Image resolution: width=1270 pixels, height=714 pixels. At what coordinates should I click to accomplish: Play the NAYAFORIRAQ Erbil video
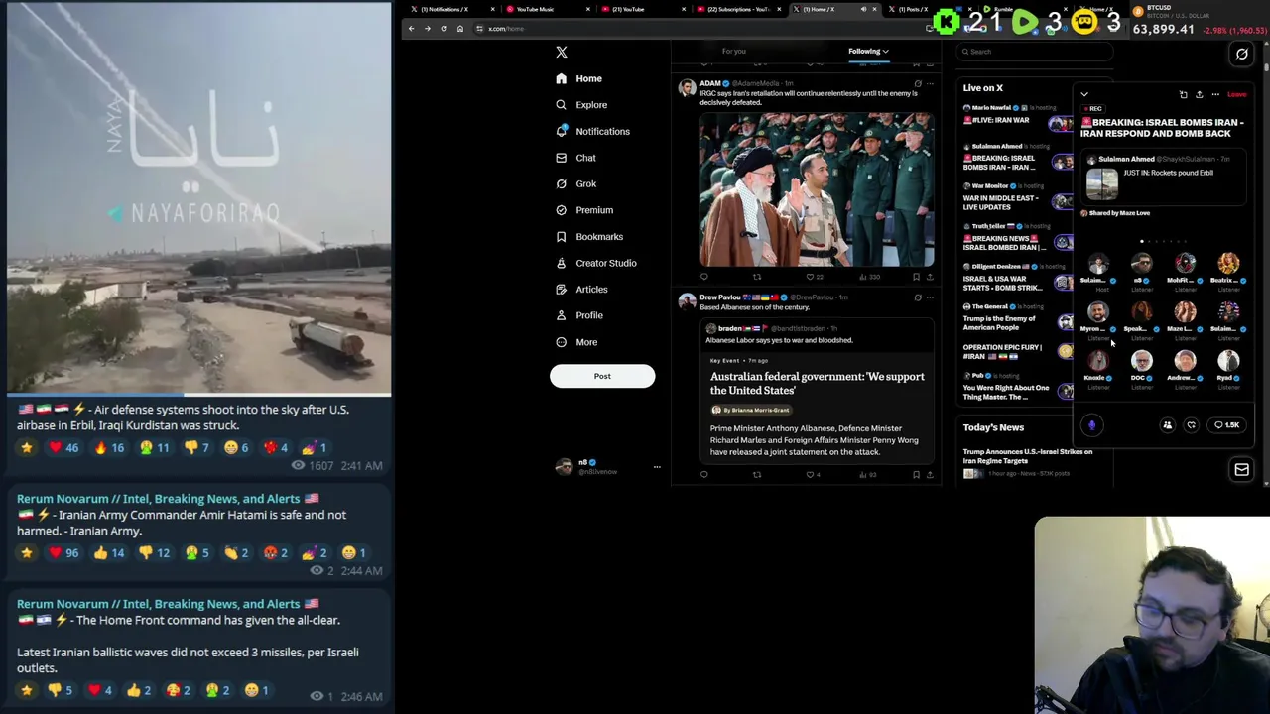(x=198, y=199)
